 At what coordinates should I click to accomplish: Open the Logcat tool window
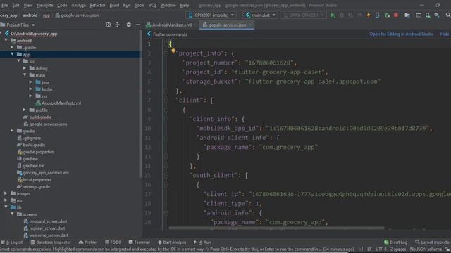[x=12, y=242]
